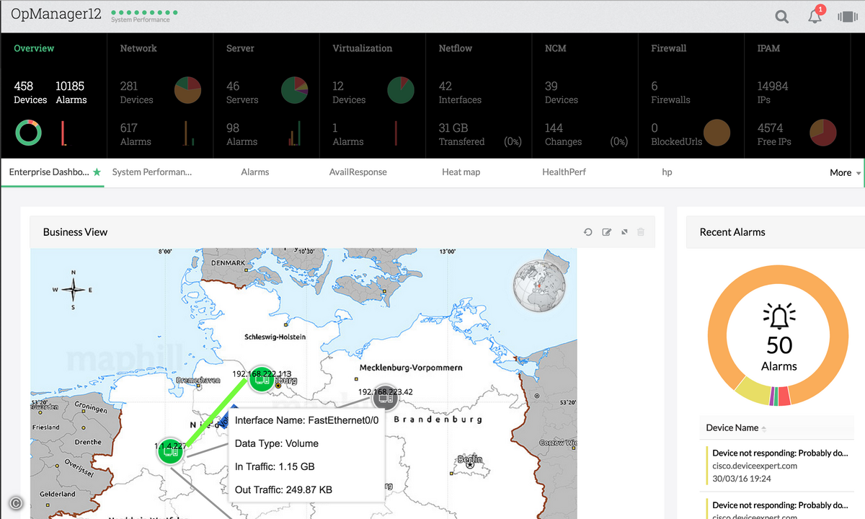Click 617 Alarms under Network

[x=136, y=134]
